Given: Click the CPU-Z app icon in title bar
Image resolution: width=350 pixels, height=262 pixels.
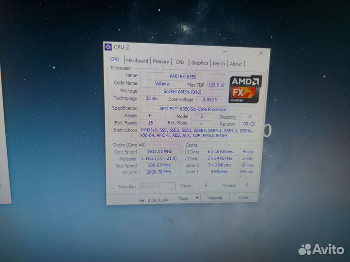Looking at the screenshot, I should tap(108, 47).
